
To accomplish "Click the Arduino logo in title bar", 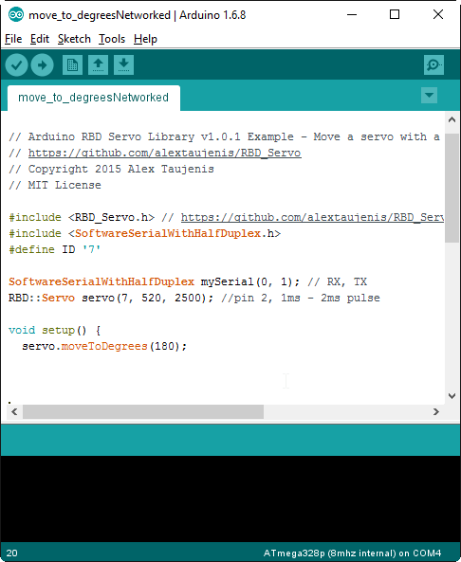I will click(x=16, y=15).
